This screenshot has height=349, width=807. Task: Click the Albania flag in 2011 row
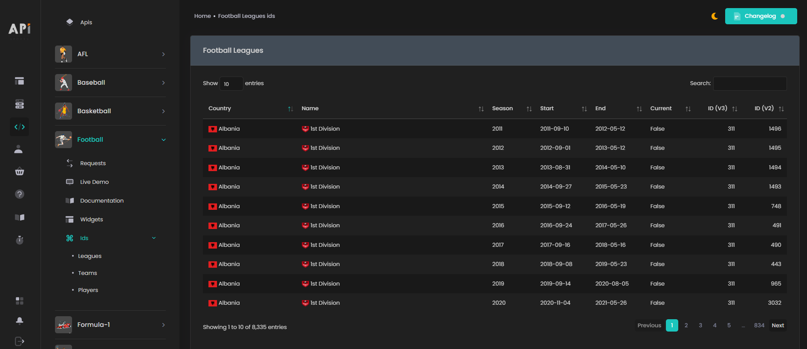click(213, 129)
